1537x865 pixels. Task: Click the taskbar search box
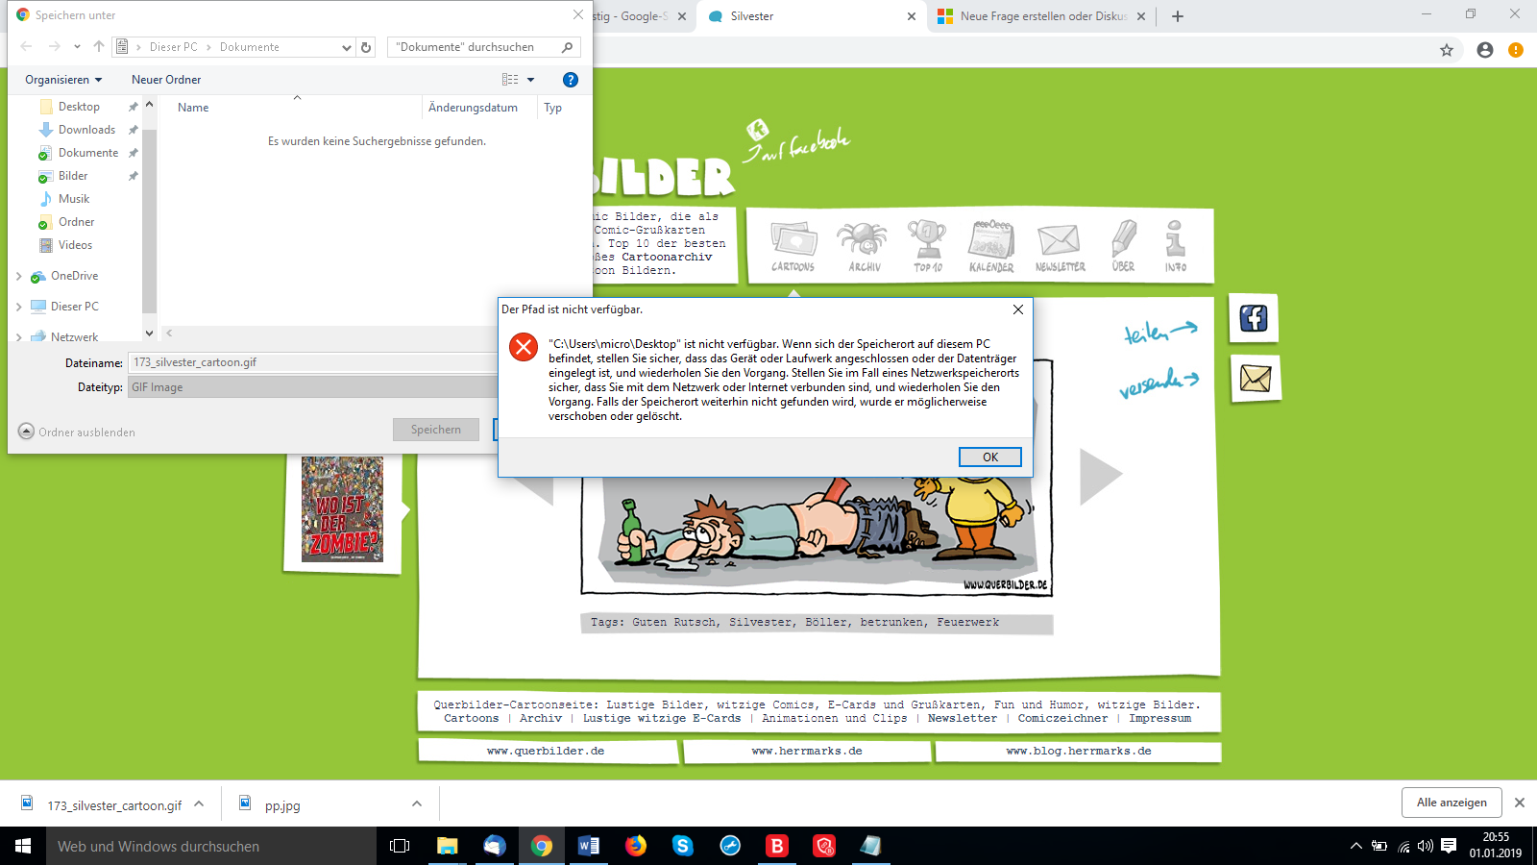click(211, 846)
